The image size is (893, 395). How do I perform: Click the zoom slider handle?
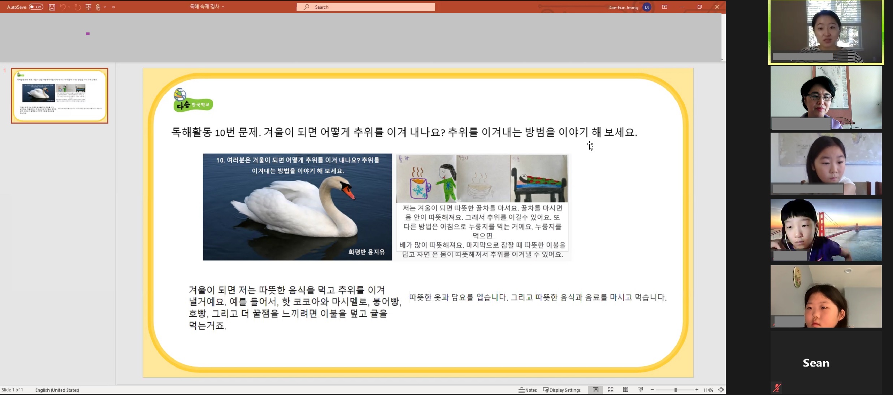pyautogui.click(x=675, y=390)
